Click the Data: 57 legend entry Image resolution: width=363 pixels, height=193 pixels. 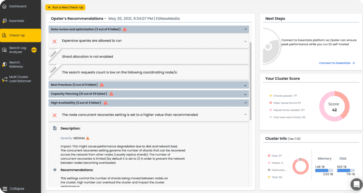pyautogui.click(x=275, y=156)
